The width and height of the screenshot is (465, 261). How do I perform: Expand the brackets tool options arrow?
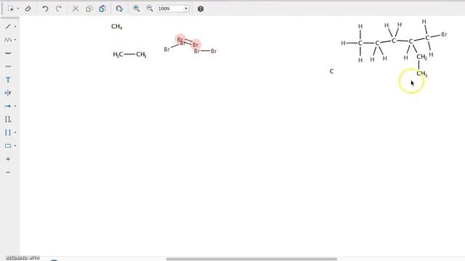[x=15, y=133]
